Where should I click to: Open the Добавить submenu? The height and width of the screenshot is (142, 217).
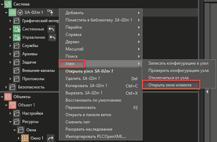[x=101, y=13]
